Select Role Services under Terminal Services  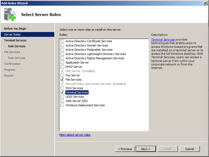pyautogui.click(x=17, y=46)
